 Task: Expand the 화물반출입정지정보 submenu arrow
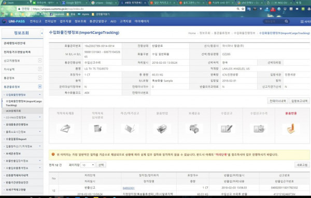tap(40, 161)
